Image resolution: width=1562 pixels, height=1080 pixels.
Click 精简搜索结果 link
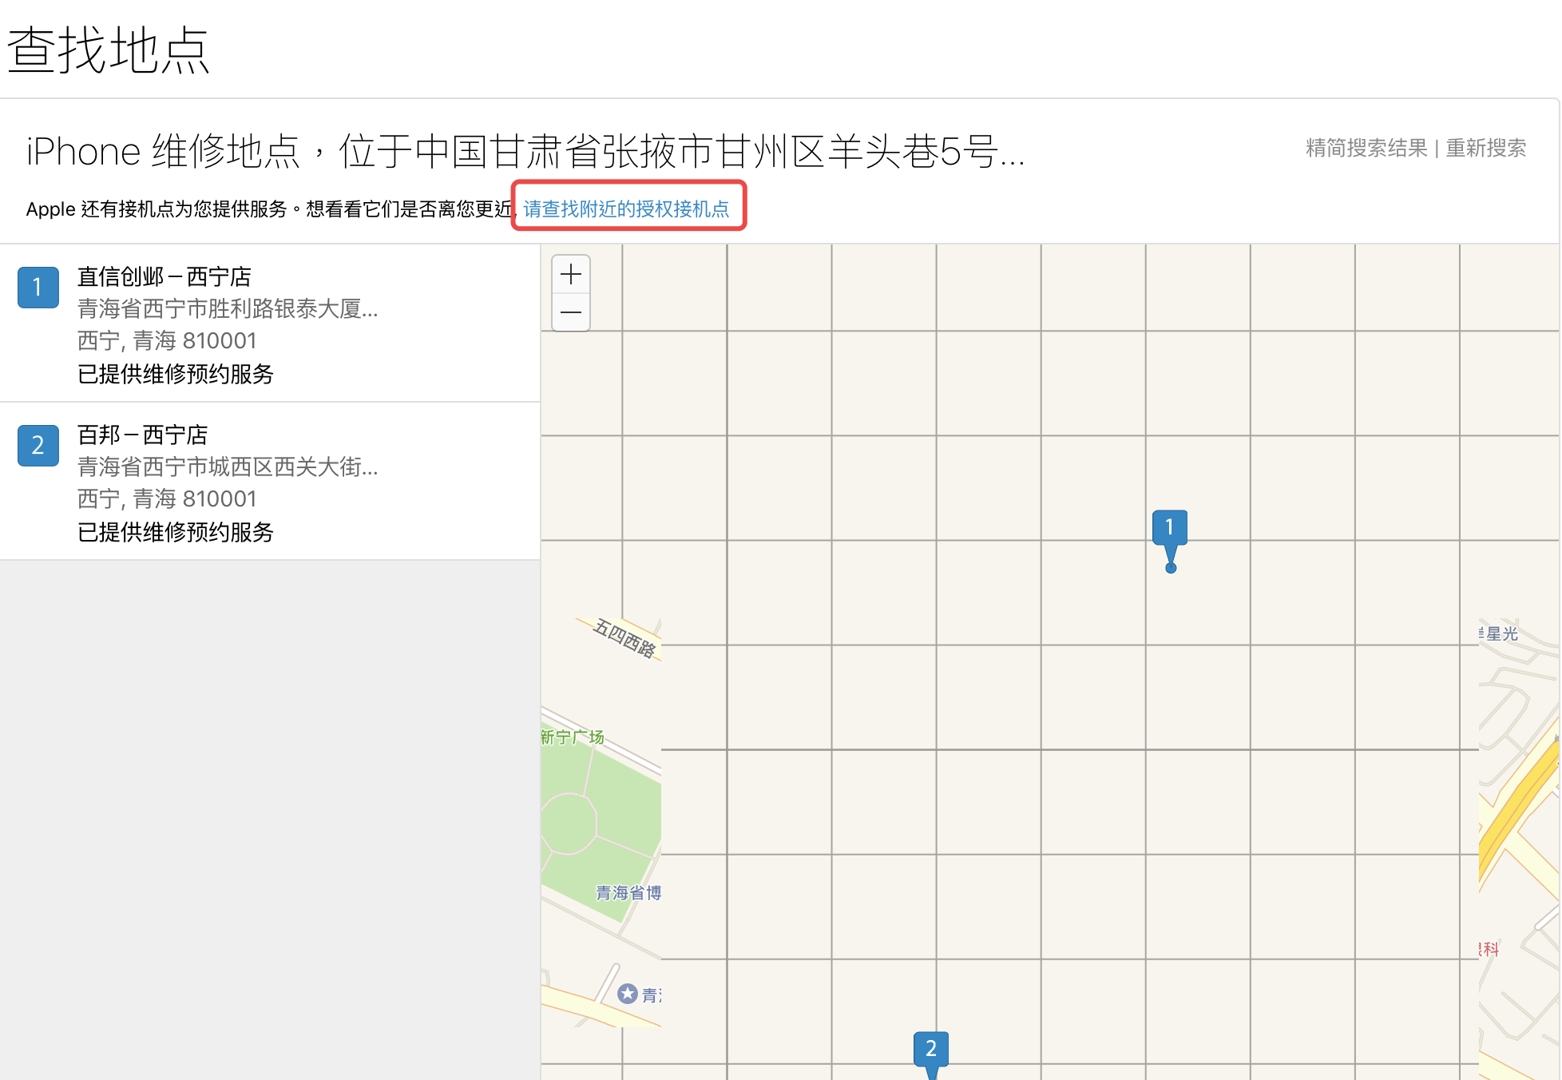[x=1366, y=149]
